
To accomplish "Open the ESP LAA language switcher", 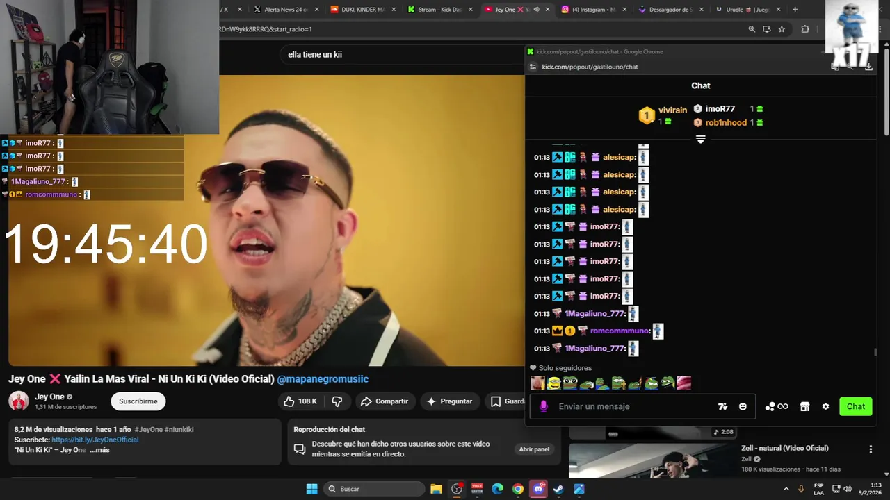I will 819,489.
